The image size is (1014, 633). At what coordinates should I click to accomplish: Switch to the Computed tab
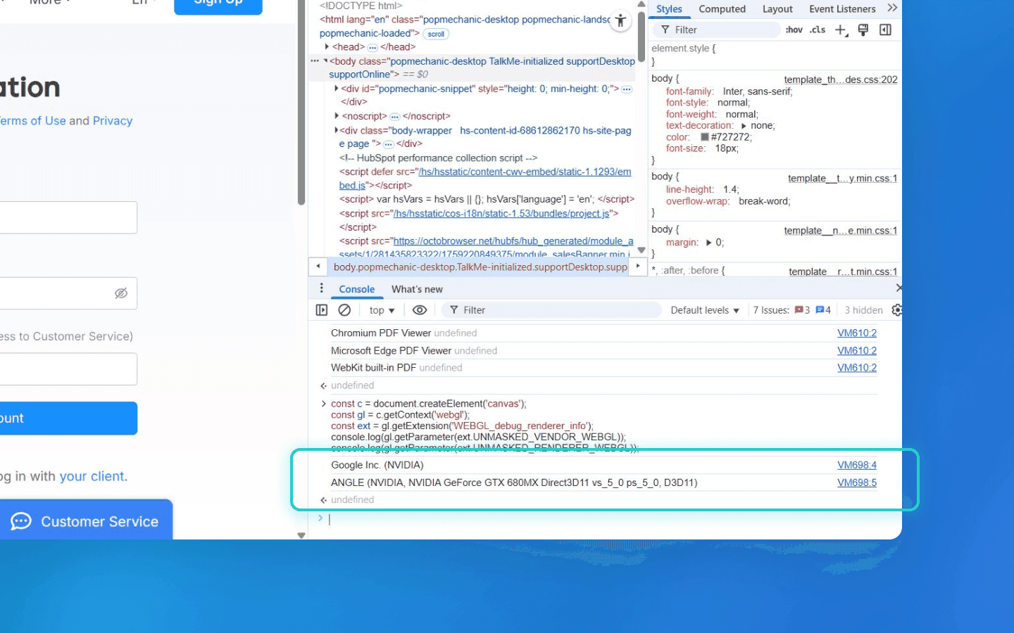coord(722,8)
